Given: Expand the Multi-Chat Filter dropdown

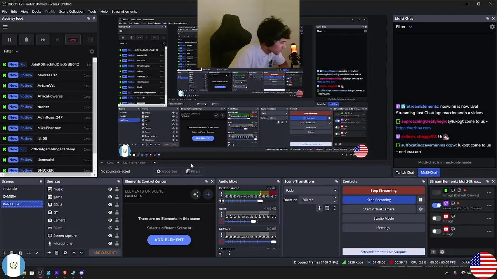Looking at the screenshot, I should pos(404,27).
